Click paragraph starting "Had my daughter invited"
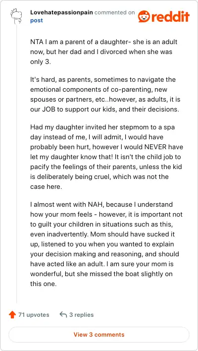Viewport: 198px width, 351px height. coord(106,157)
